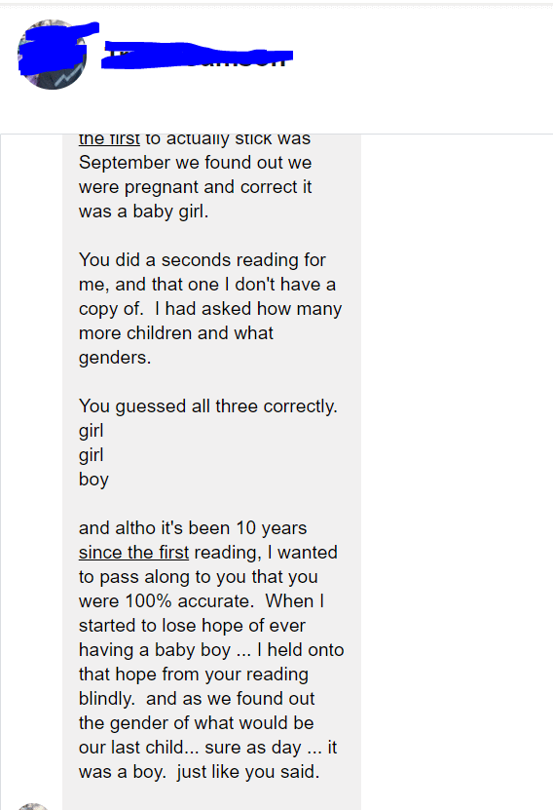Click the "just like you said." closing line
Screen dimensions: 553x810
pos(248,772)
